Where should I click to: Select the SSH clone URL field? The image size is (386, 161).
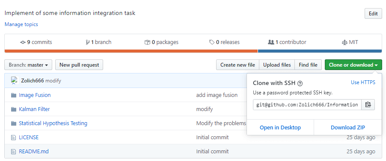[307, 105]
